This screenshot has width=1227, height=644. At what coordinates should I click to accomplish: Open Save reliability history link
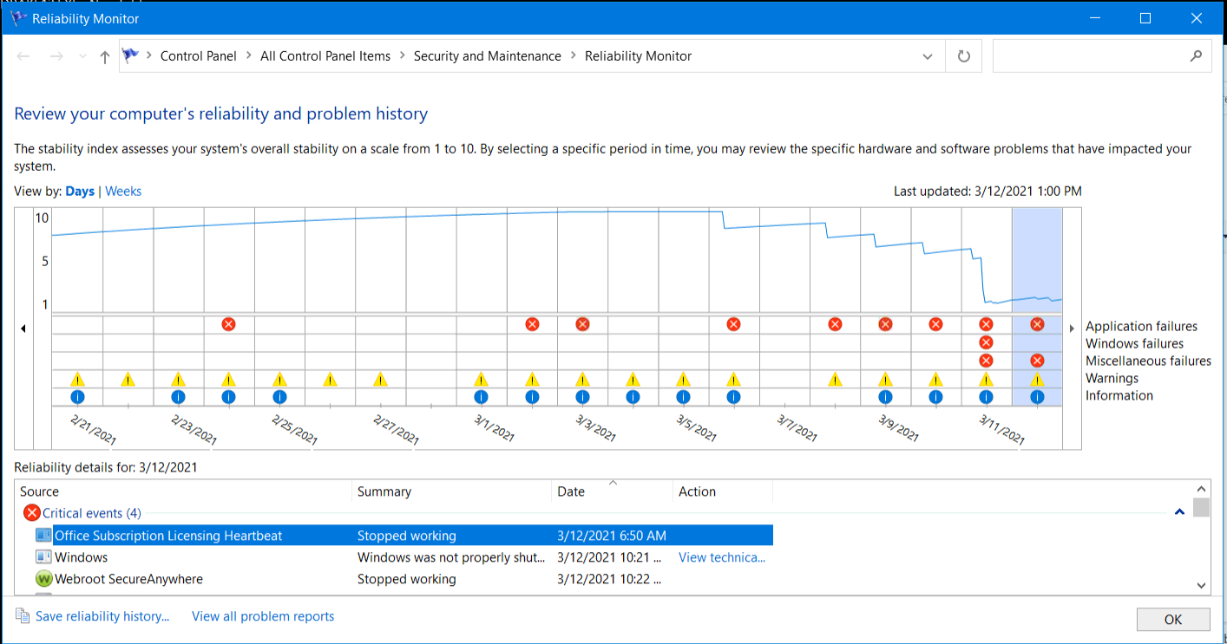click(102, 617)
